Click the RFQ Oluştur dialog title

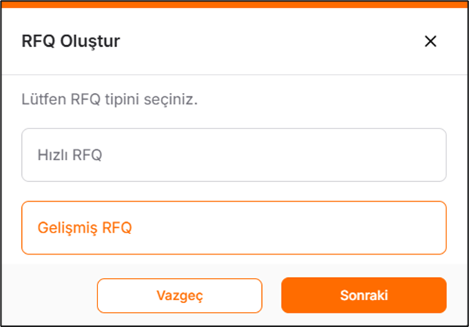(70, 42)
